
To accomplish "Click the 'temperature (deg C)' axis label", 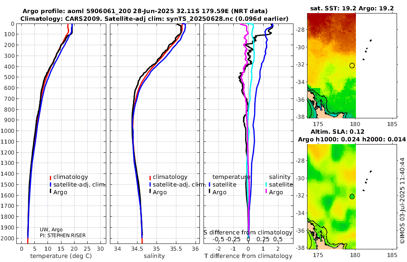I will 61,256.
